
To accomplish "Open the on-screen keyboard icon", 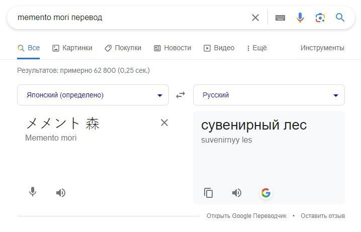I will coord(280,18).
